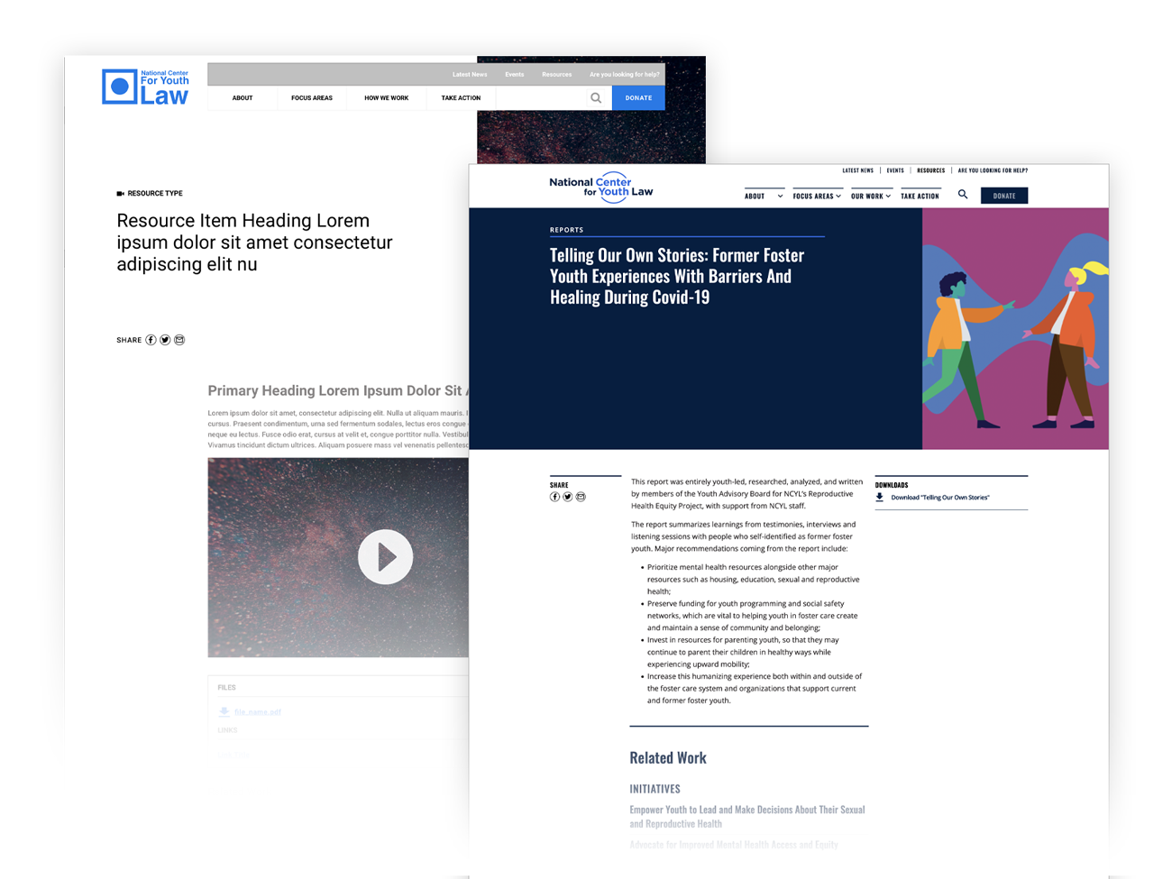The width and height of the screenshot is (1172, 879).
Task: Open search magnifier in the front page header
Action: 963,195
